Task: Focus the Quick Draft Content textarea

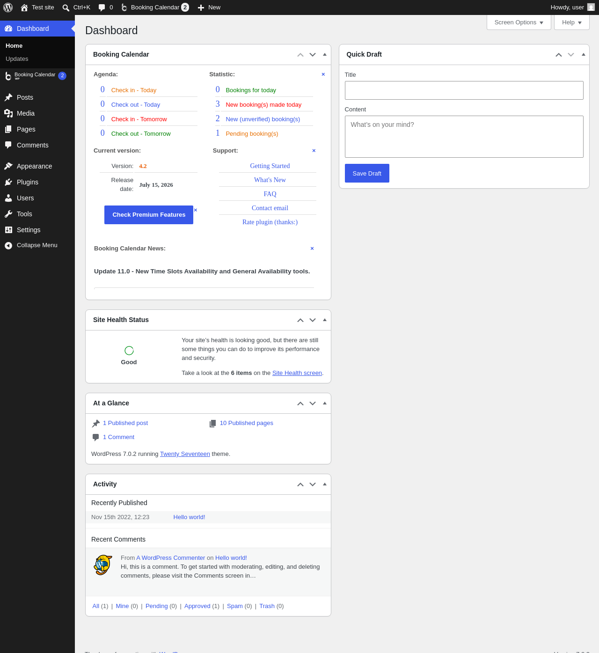Action: (x=464, y=137)
